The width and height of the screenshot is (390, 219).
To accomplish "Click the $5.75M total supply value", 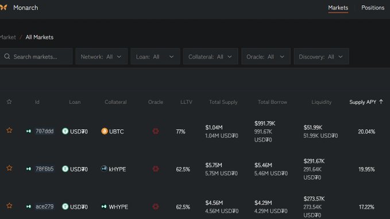I will pos(214,165).
